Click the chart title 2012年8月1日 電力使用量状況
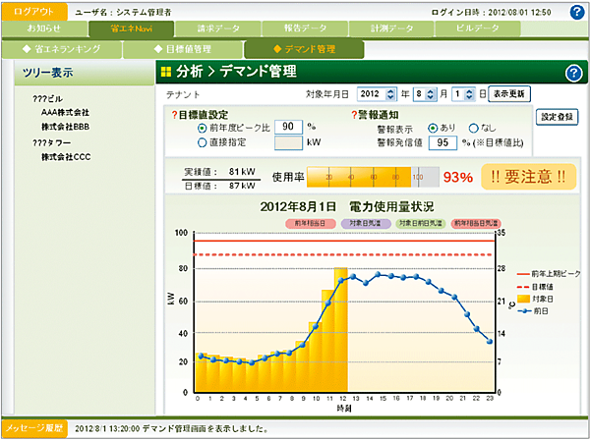This screenshot has height=440, width=590. tap(346, 206)
